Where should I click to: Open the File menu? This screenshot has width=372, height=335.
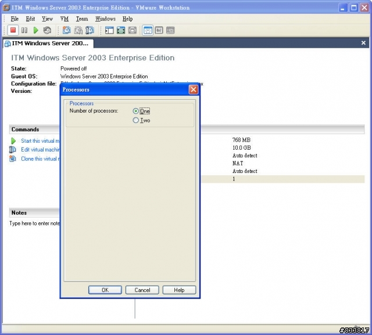point(15,19)
